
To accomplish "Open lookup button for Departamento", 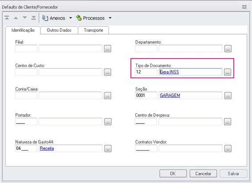I will (x=228, y=48).
